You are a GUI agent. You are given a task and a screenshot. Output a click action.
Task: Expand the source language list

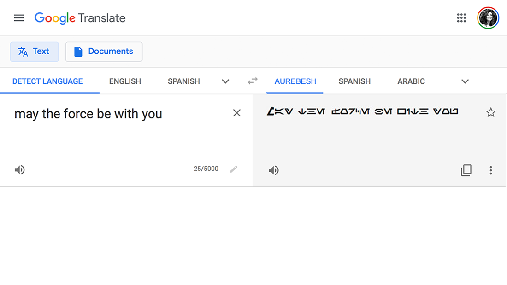pos(225,81)
